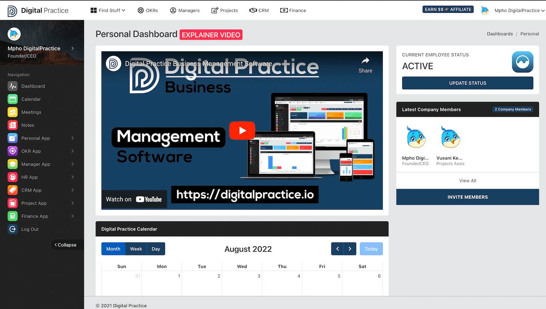Screen dimensions: 546x309
Task: Click the UPDATE STATUS button
Action: [x=468, y=83]
